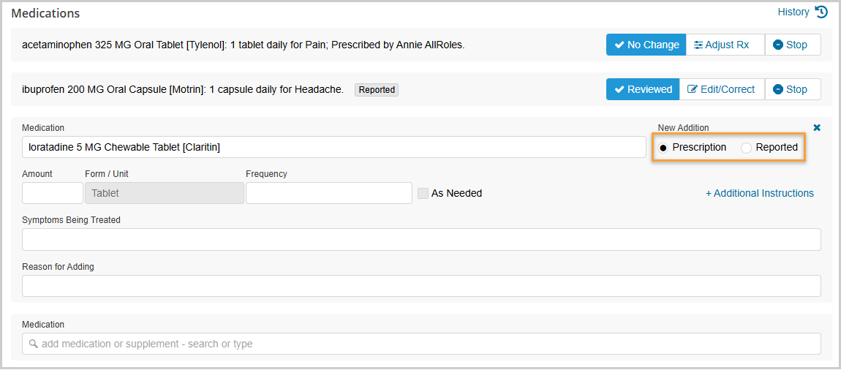Close the new loratadine medication entry
Screen dimensions: 841x370
click(817, 127)
